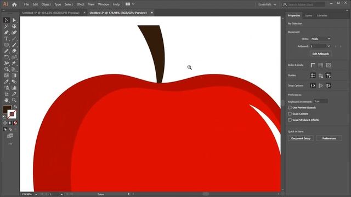Click Change Screen Mode icon
Viewport: 351px width, 197px height.
(x=10, y=136)
